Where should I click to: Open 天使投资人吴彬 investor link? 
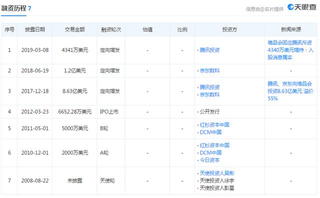217,173
